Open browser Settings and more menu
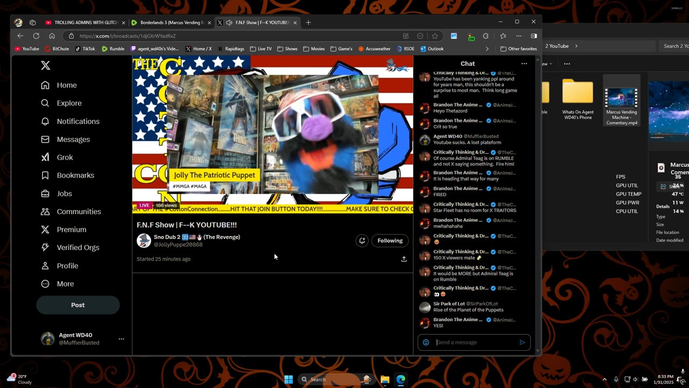Image resolution: width=689 pixels, height=388 pixels. point(519,36)
